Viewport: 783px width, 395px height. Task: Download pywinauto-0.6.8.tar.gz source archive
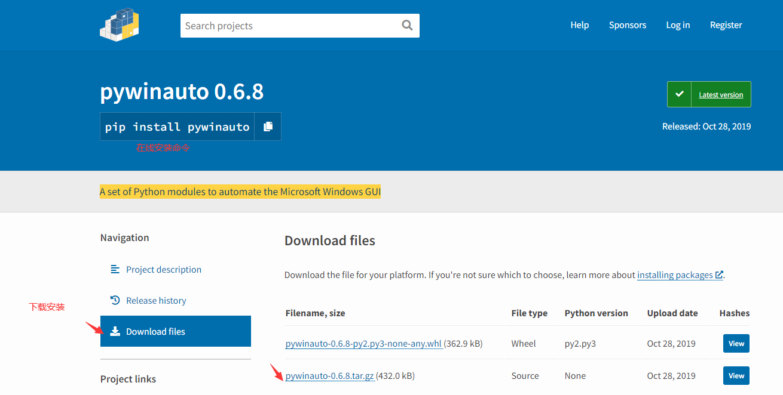tap(329, 376)
